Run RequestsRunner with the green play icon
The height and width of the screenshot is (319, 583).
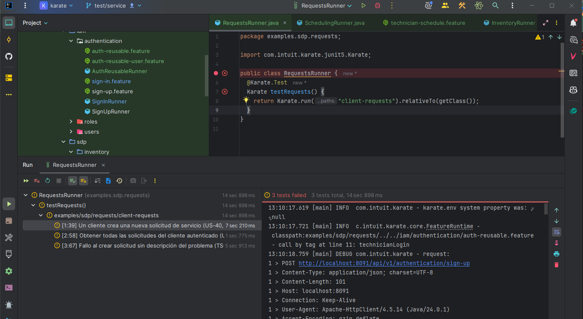tap(363, 6)
